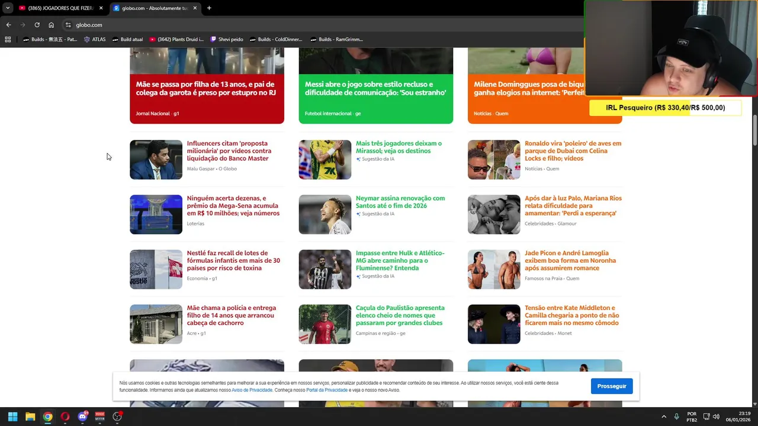
Task: Open the Builds - ColdDinner bookmark
Action: pyautogui.click(x=276, y=40)
